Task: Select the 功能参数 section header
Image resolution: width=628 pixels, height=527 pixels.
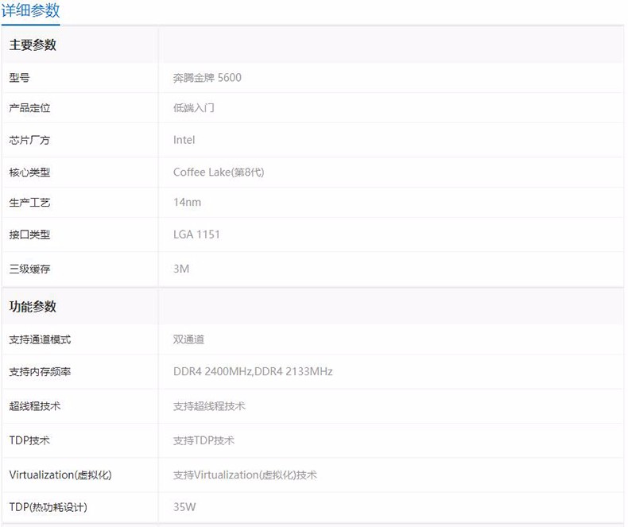Action: [33, 307]
